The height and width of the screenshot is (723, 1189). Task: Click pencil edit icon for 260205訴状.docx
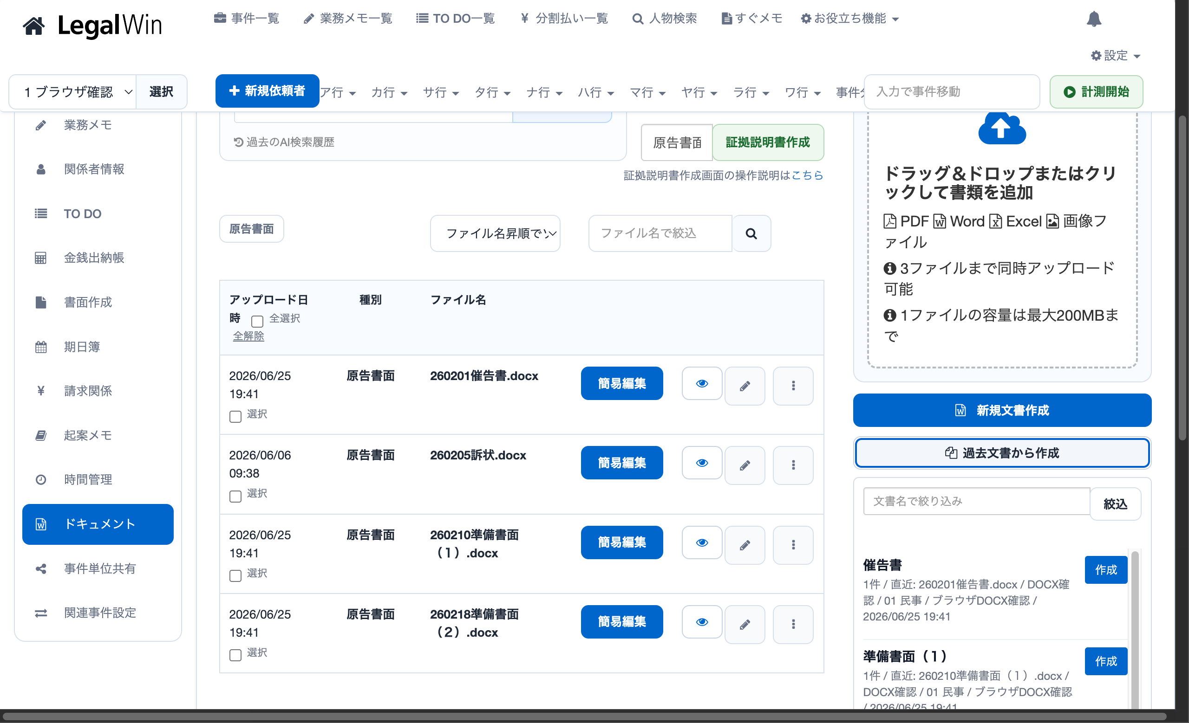pos(745,465)
